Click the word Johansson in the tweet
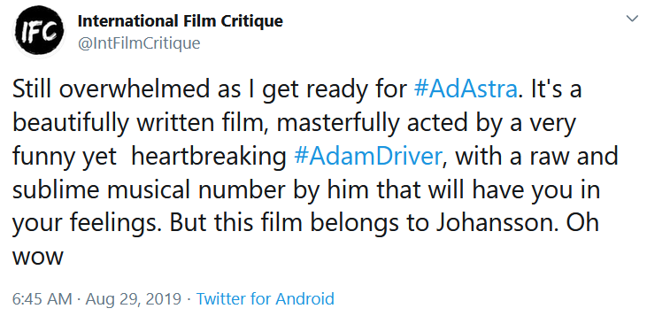647x324 pixels. (495, 223)
